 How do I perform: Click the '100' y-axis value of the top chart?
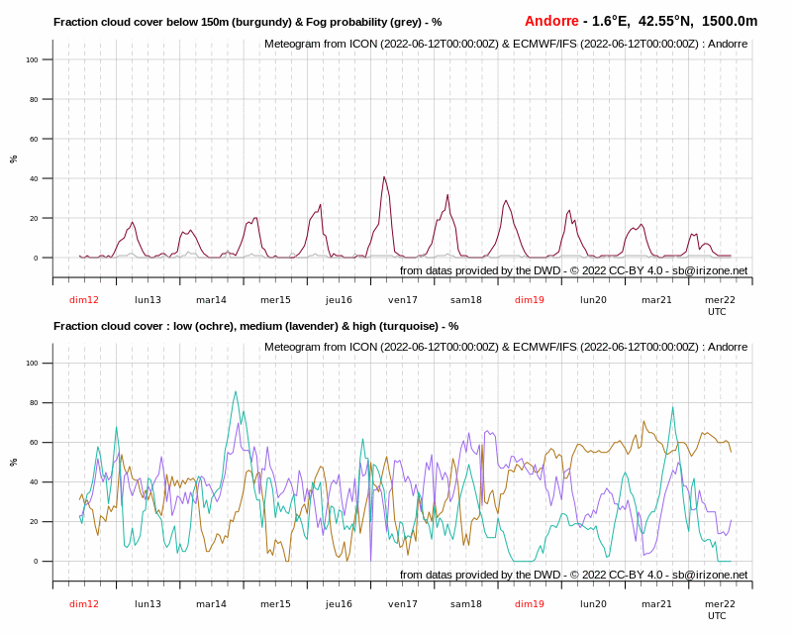32,59
